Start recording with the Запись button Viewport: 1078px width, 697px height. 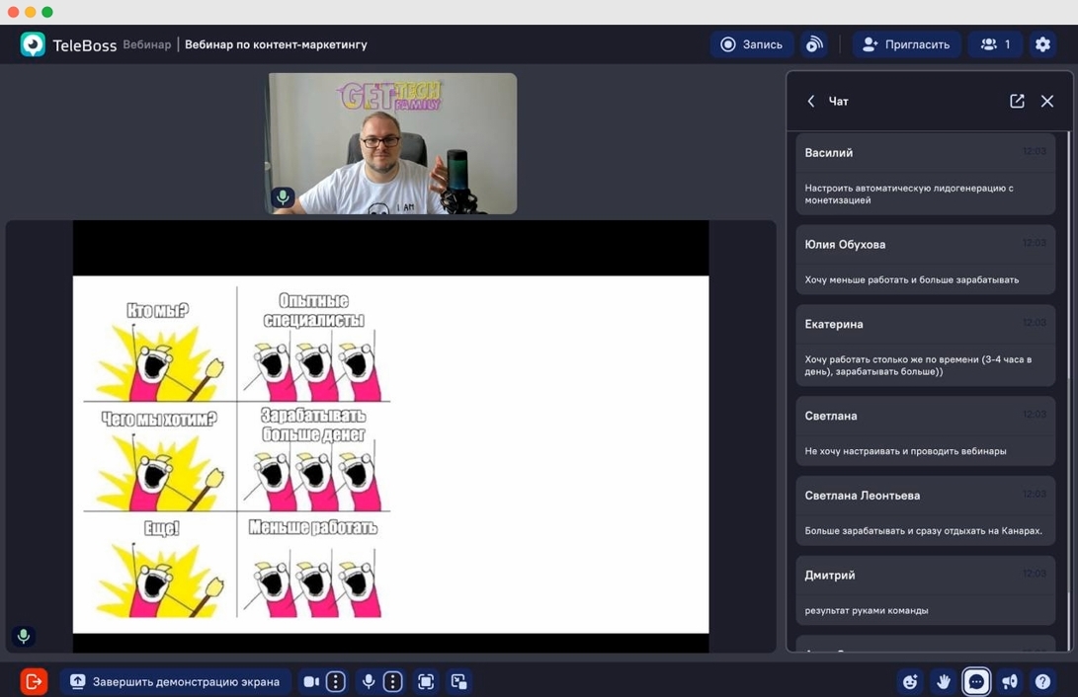[x=751, y=44]
